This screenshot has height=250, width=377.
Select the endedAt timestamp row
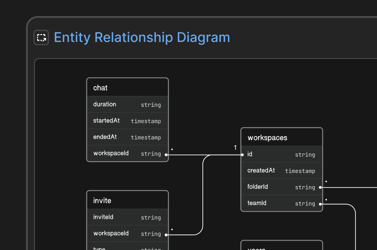(x=128, y=137)
